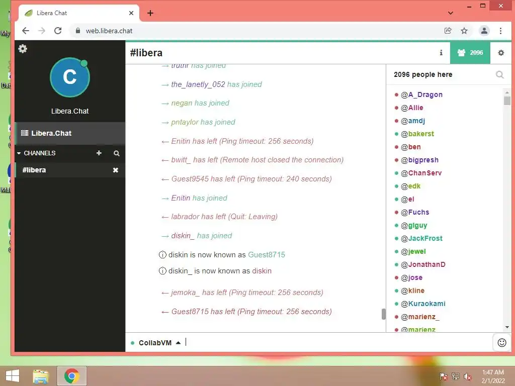The height and width of the screenshot is (386, 515).
Task: Select the Libera.Chat server entry
Action: (x=69, y=133)
